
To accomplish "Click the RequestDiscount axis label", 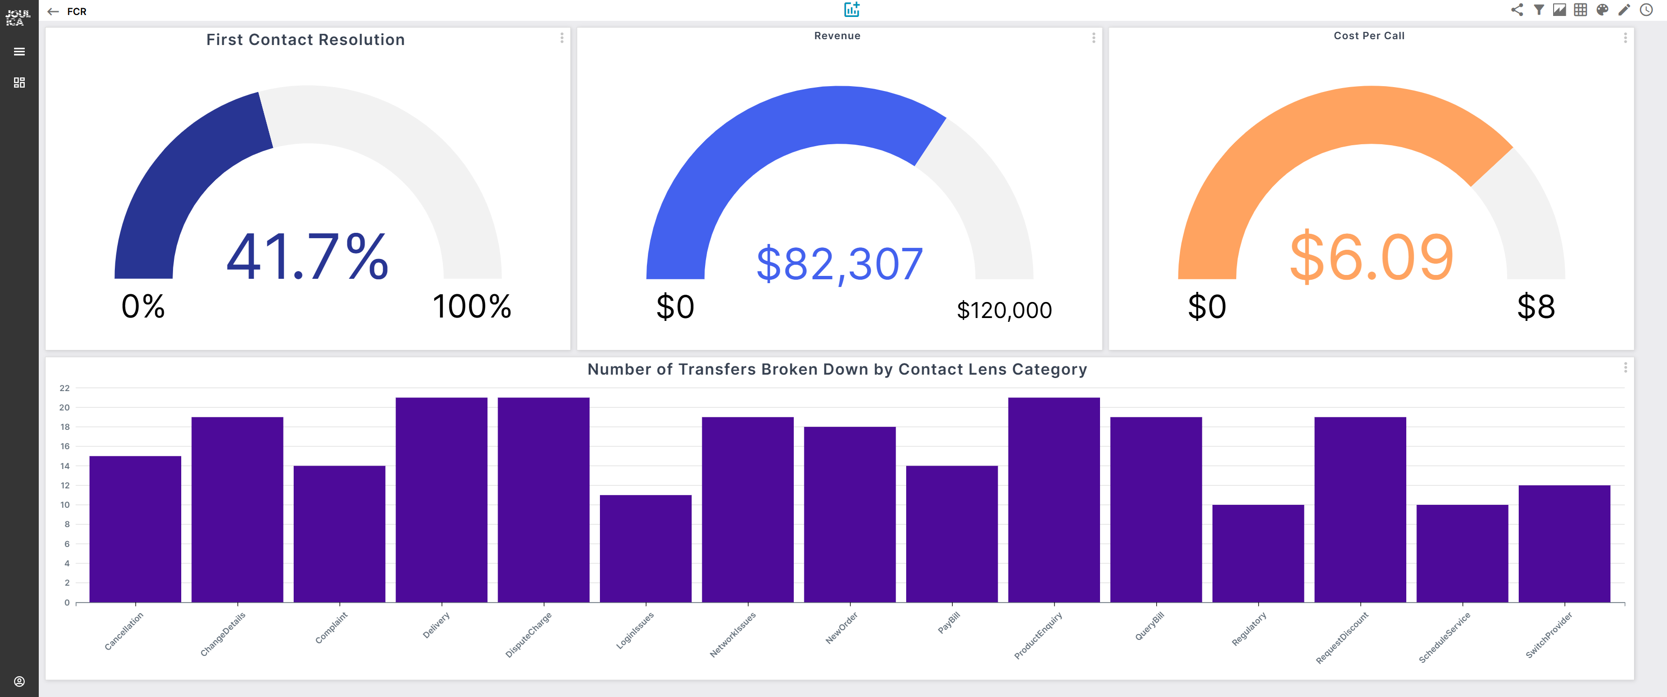I will coord(1342,637).
